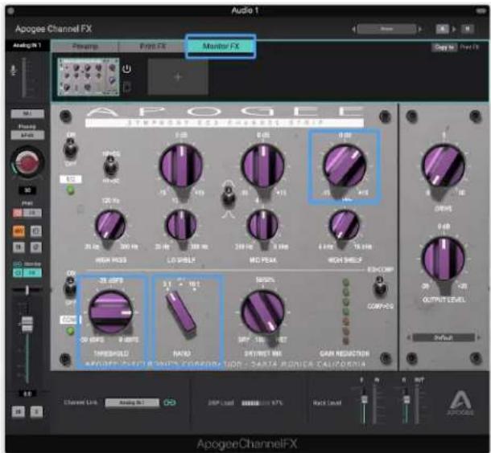Open the Mic input type dropdown
The width and height of the screenshot is (491, 453).
(27, 113)
